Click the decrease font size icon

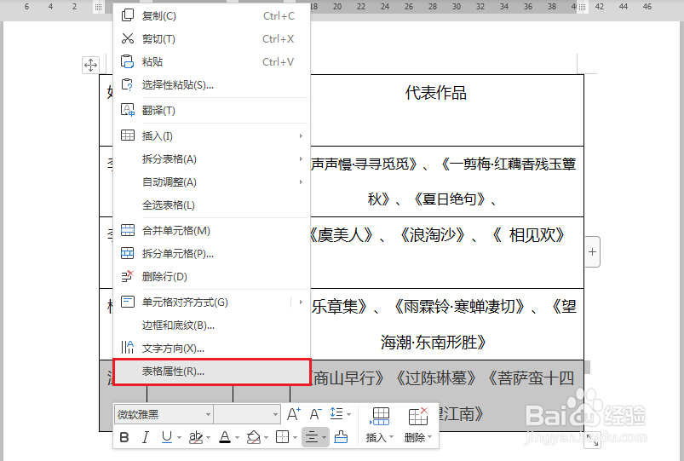316,413
